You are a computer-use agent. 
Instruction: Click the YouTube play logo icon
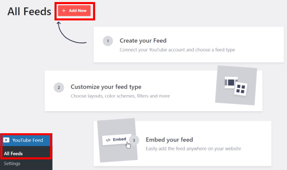(x=6, y=140)
